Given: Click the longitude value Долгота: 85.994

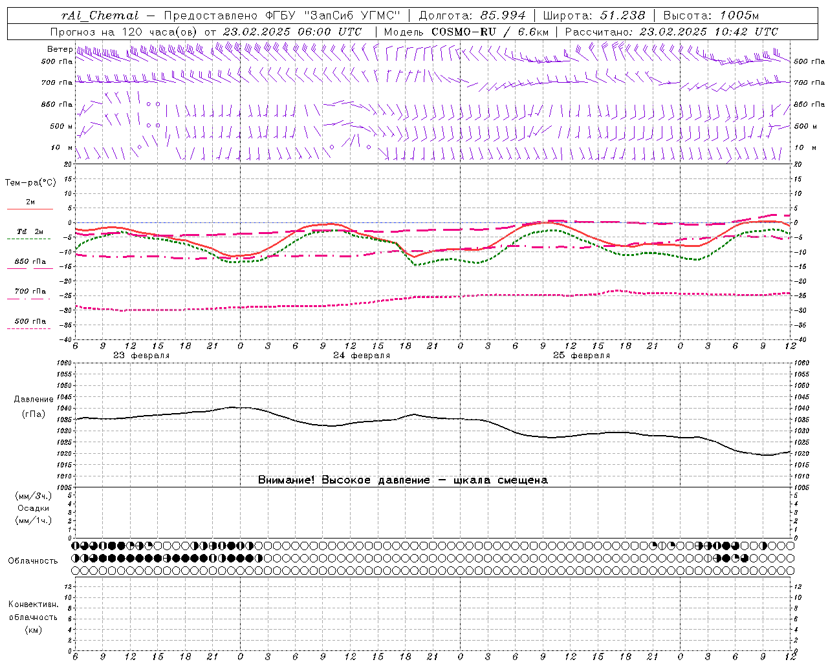Looking at the screenshot, I should [472, 16].
